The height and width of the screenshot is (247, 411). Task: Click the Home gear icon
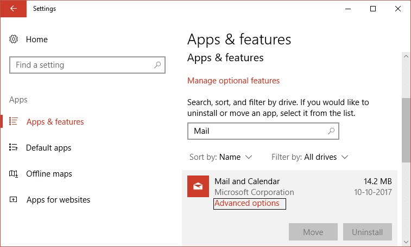pos(14,40)
